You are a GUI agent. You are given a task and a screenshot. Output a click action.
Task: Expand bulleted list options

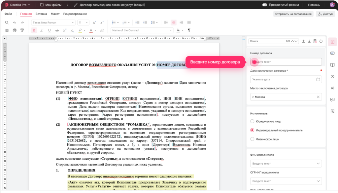tap(118, 22)
